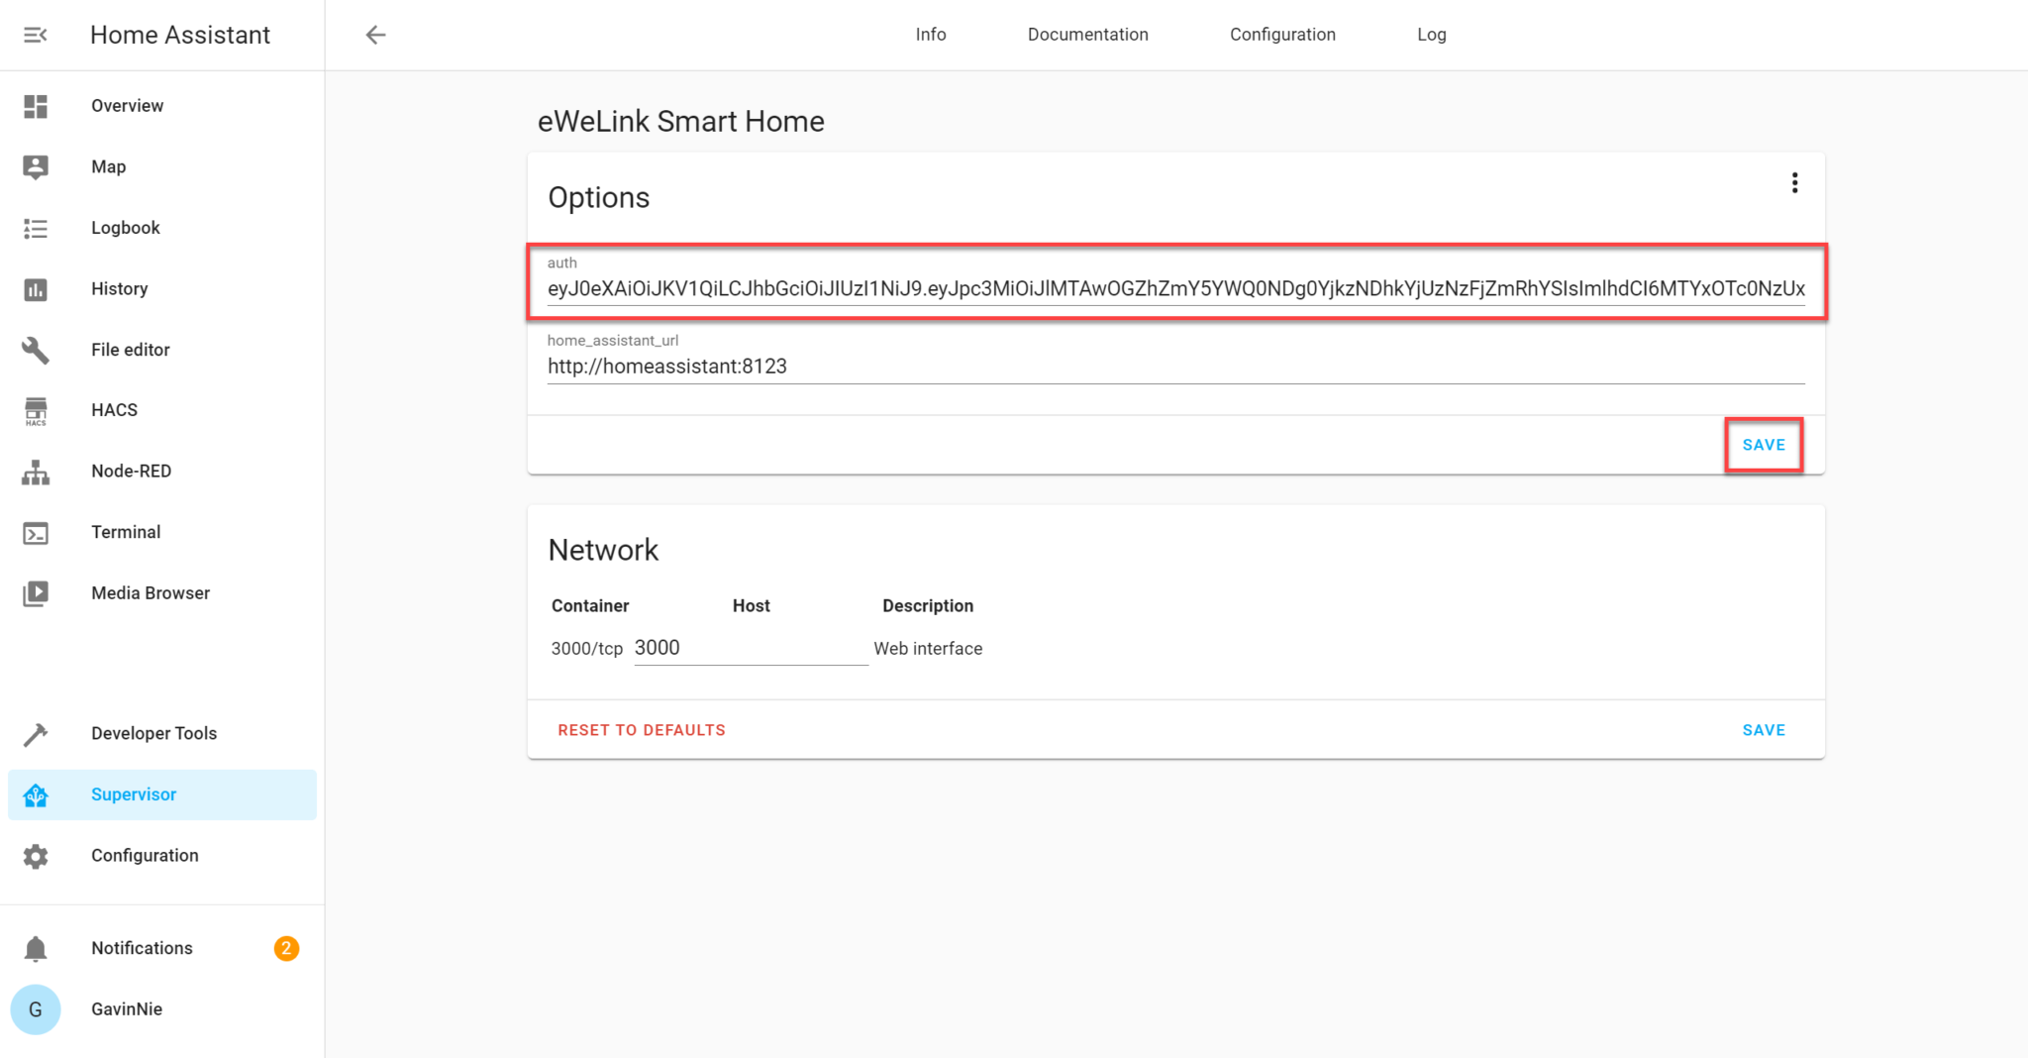2028x1058 pixels.
Task: Open the Documentation tab
Action: pyautogui.click(x=1087, y=35)
